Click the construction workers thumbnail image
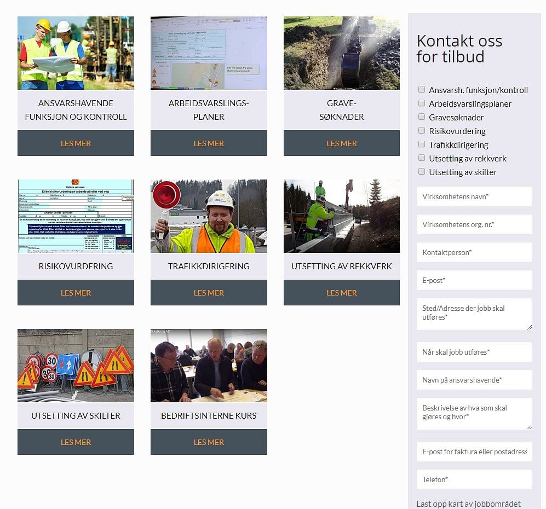546x509 pixels. 76,53
